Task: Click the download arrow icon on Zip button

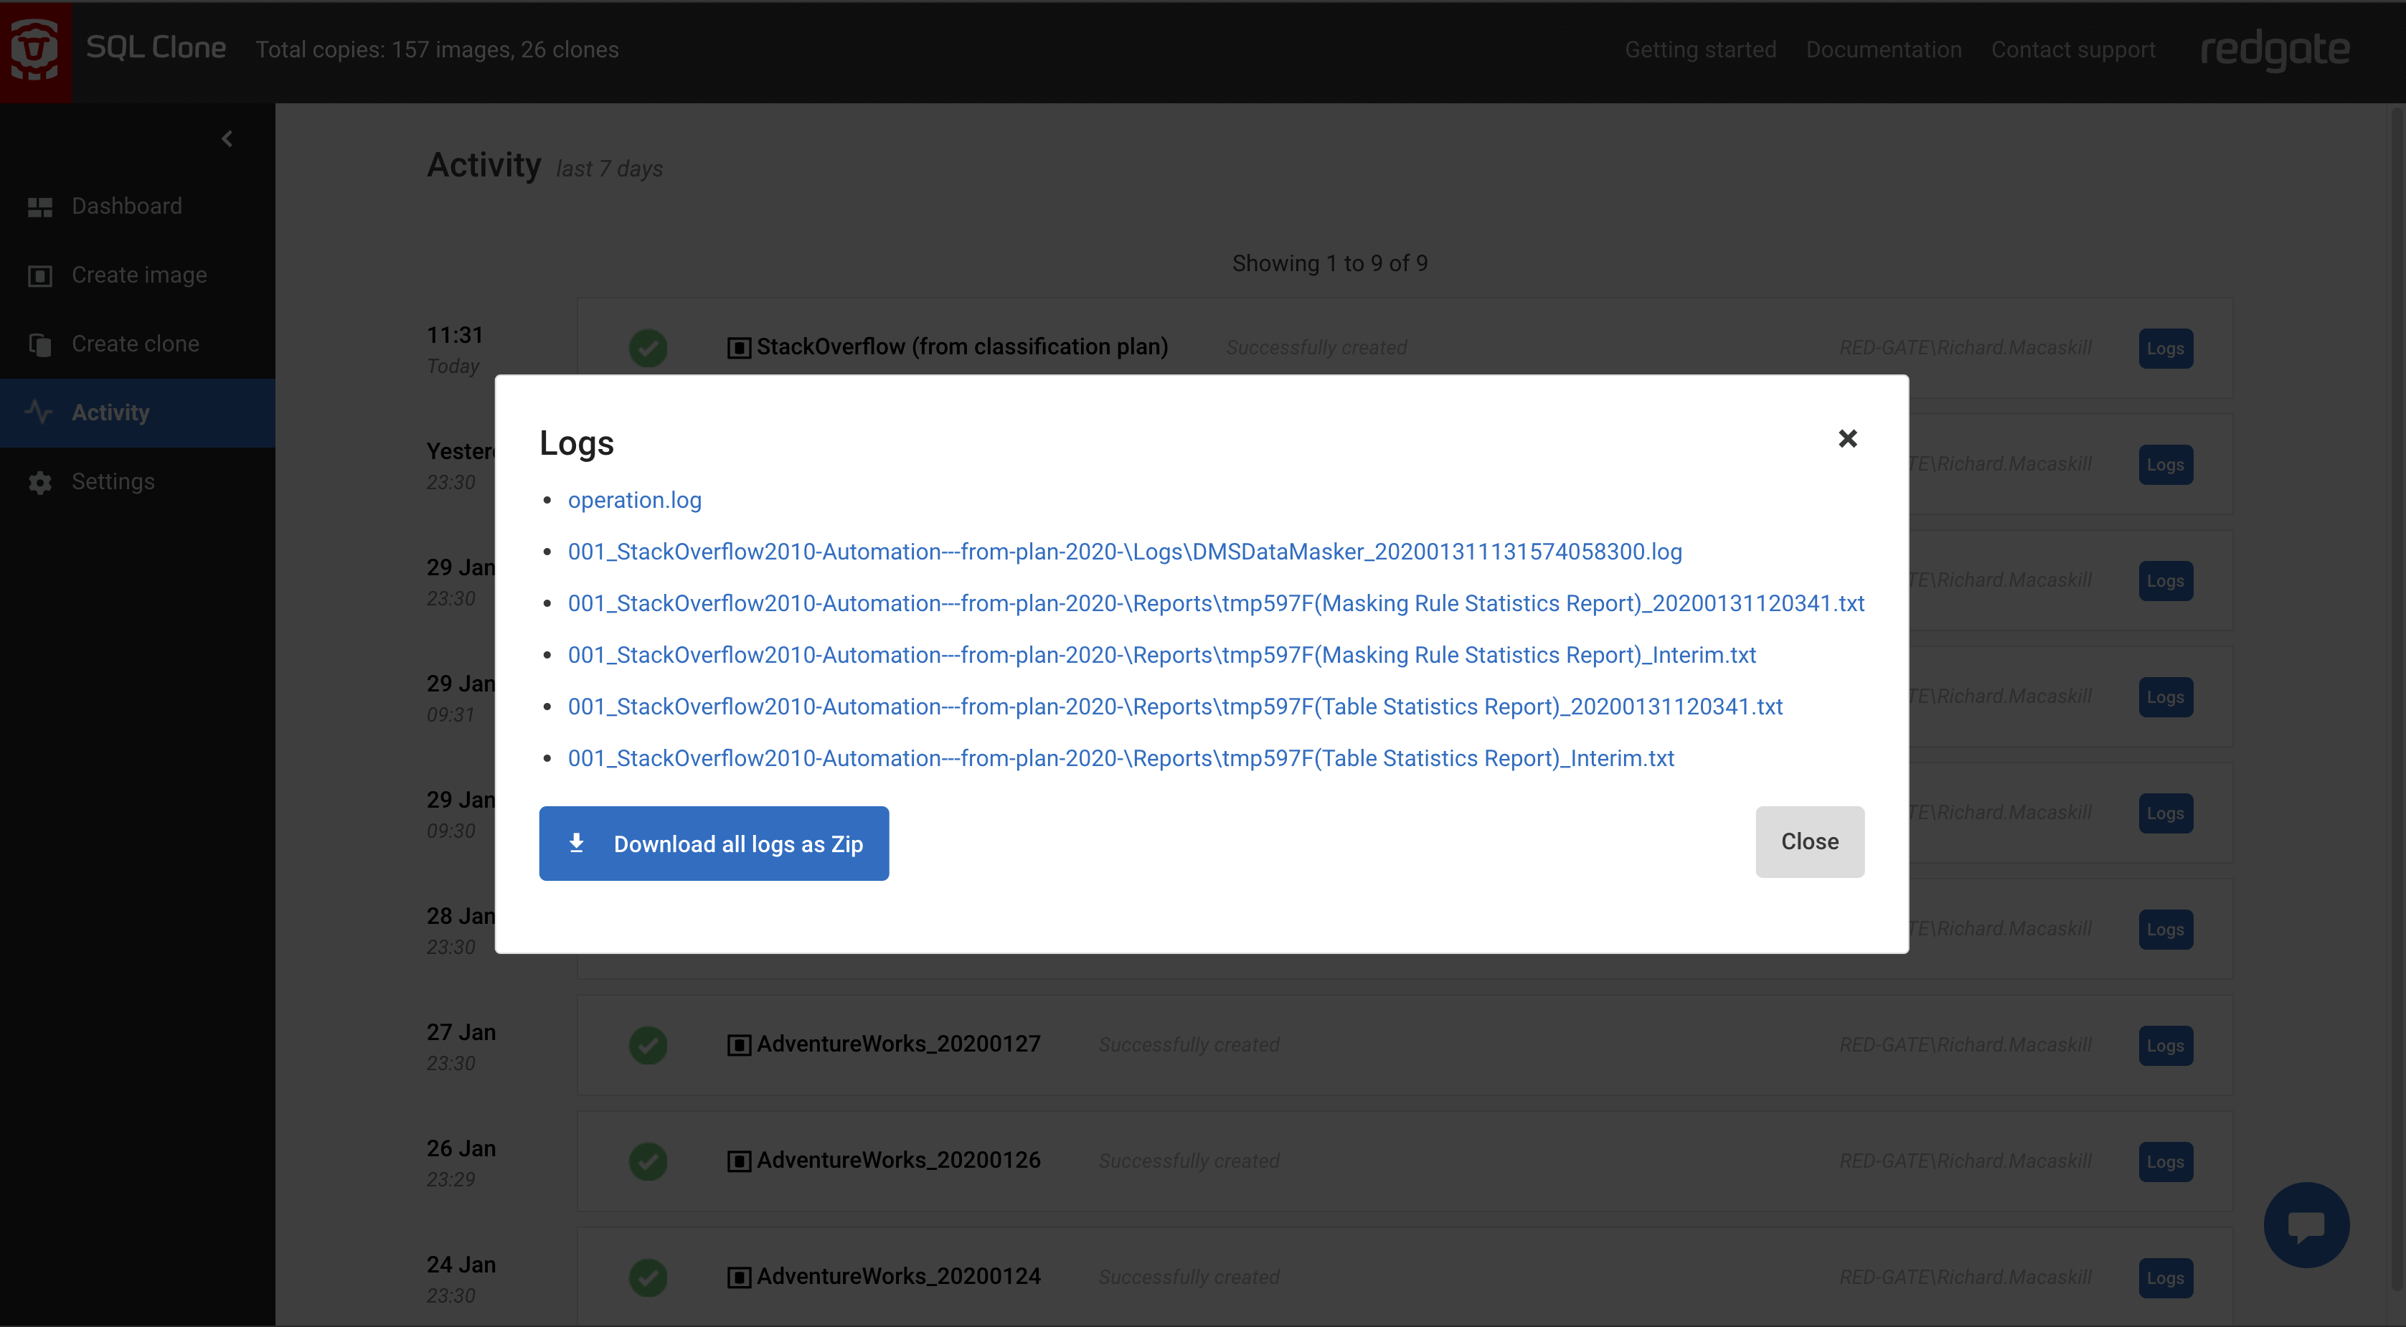Action: [576, 844]
